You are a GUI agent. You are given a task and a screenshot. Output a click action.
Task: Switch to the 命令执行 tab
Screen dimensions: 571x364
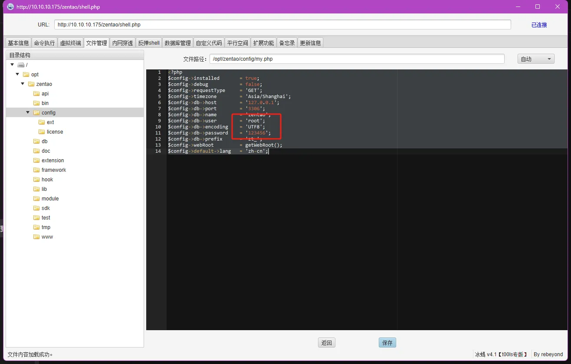[x=44, y=43]
